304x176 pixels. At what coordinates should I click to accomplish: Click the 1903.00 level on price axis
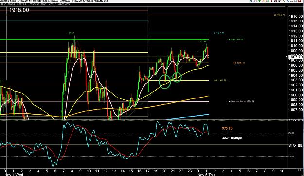pyautogui.click(x=296, y=80)
